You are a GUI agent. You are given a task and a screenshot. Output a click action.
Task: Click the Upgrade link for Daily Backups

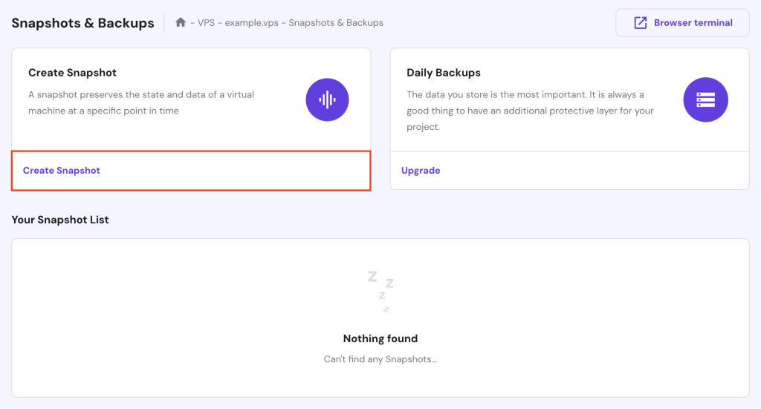[x=421, y=171]
